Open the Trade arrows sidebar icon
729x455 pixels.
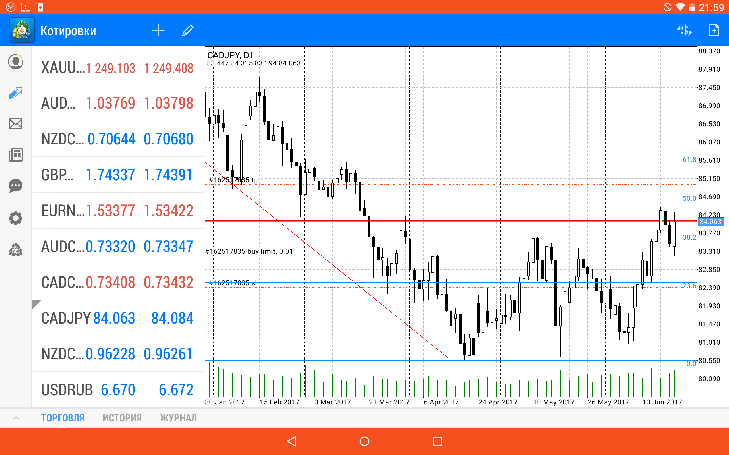point(16,93)
